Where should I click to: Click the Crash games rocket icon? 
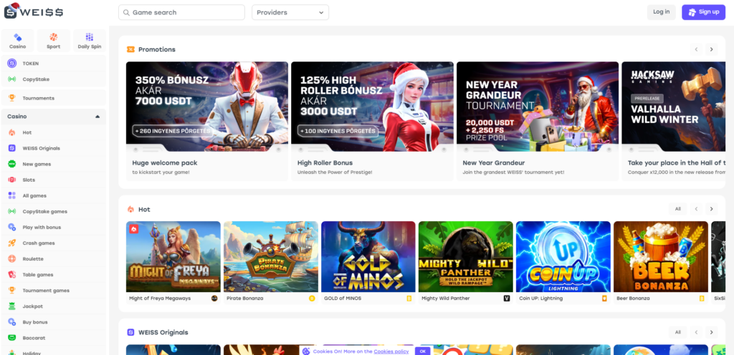(x=11, y=243)
